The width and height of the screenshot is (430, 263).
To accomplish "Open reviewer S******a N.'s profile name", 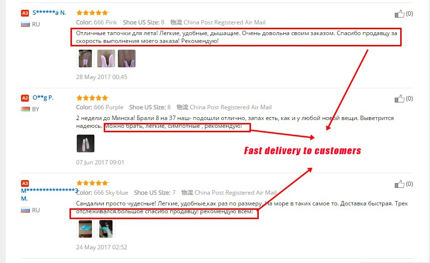I will coord(49,13).
